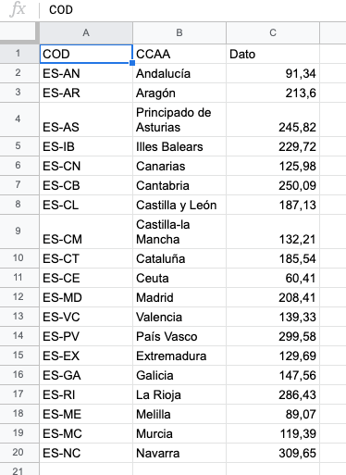Select row 9 header
This screenshot has width=346, height=475.
pyautogui.click(x=18, y=231)
